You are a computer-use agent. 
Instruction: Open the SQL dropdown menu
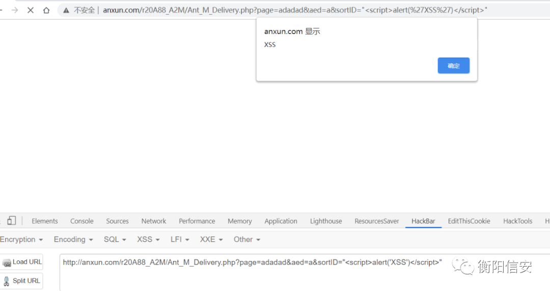115,240
